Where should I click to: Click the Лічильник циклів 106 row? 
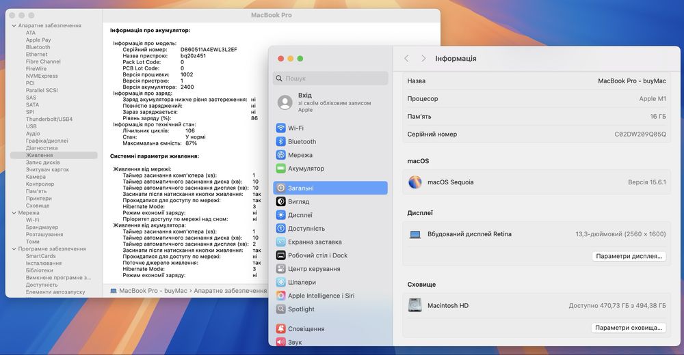click(x=159, y=130)
